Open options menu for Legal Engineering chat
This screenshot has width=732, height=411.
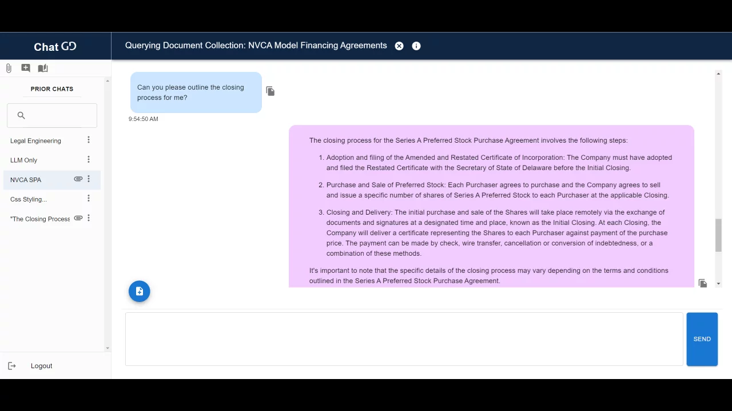89,140
